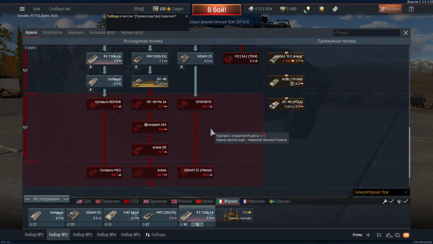The height and width of the screenshot is (244, 433).
Task: Select OF-40 tank being researched
Action: pos(150,81)
